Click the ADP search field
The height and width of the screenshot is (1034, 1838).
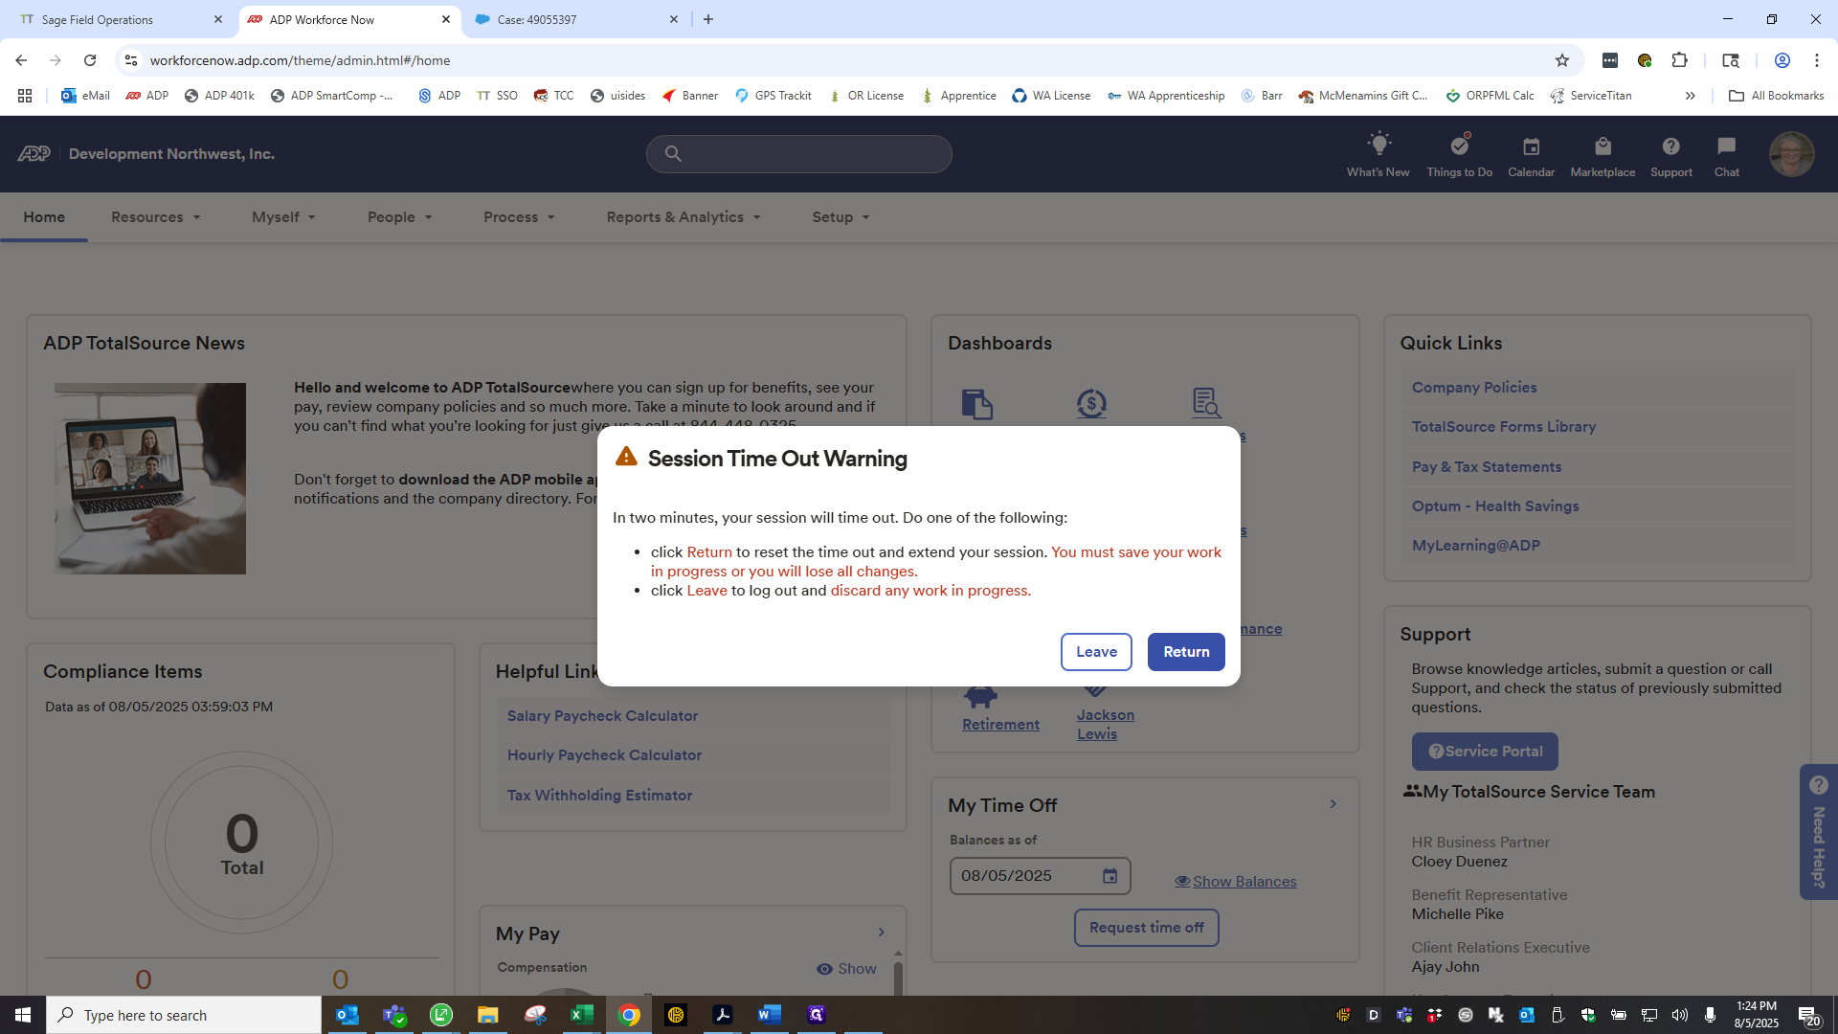[798, 154]
